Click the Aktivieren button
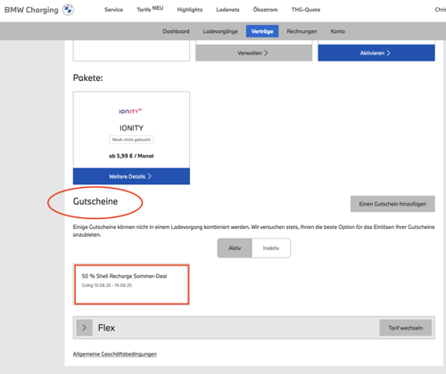Screen dimensions: 446x374 point(376,53)
